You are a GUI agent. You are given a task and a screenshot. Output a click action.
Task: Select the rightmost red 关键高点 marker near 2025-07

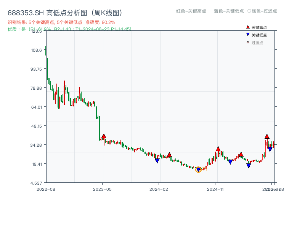tap(267, 137)
